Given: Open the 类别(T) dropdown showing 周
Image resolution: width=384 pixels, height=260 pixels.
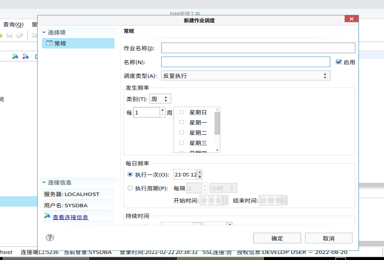Looking at the screenshot, I should pyautogui.click(x=160, y=99).
